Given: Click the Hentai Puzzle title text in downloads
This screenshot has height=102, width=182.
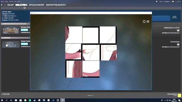Looking at the screenshot, I should (x=25, y=41).
